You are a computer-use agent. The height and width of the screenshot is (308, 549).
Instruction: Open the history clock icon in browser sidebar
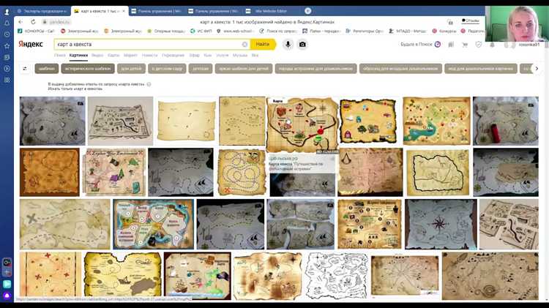[x=7, y=34]
